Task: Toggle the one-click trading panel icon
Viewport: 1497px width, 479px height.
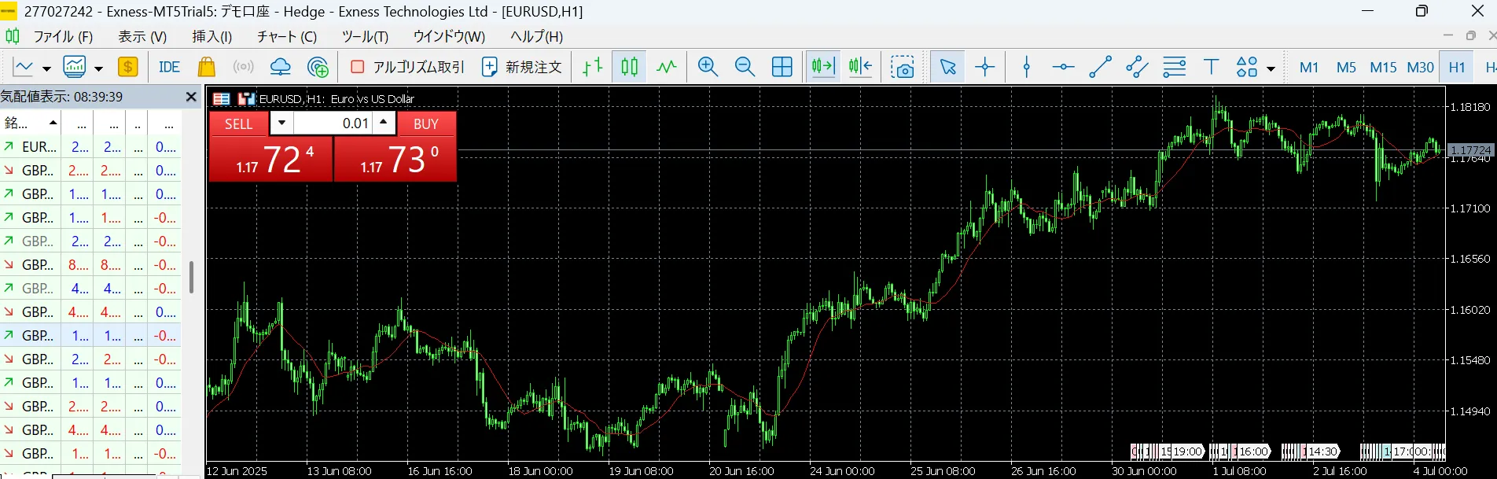Action: (x=221, y=99)
